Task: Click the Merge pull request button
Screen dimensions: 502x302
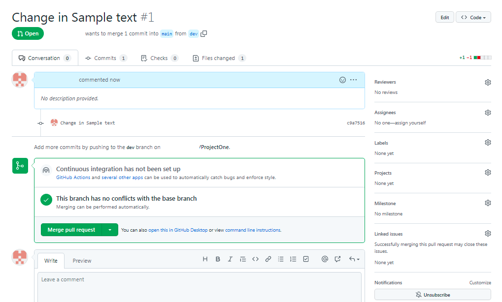Action: pyautogui.click(x=70, y=229)
